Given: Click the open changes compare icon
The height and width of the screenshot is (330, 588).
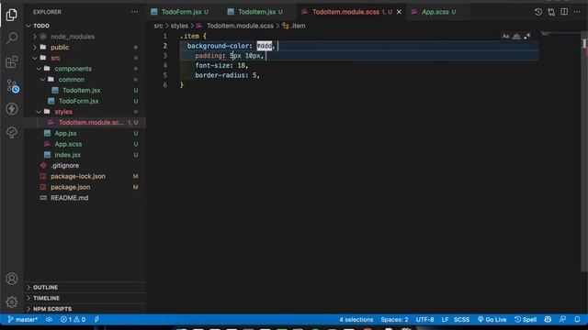Looking at the screenshot, I should point(551,12).
